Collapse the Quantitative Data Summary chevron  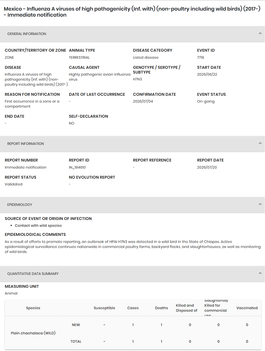(260, 273)
